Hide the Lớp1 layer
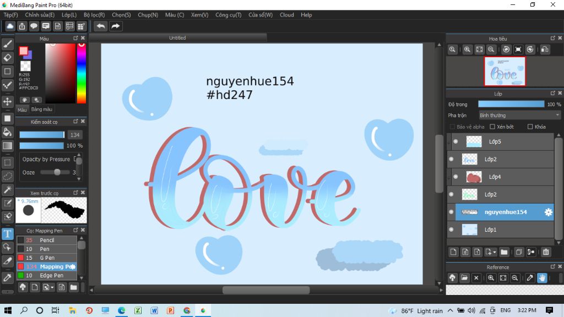The height and width of the screenshot is (317, 564). point(452,229)
